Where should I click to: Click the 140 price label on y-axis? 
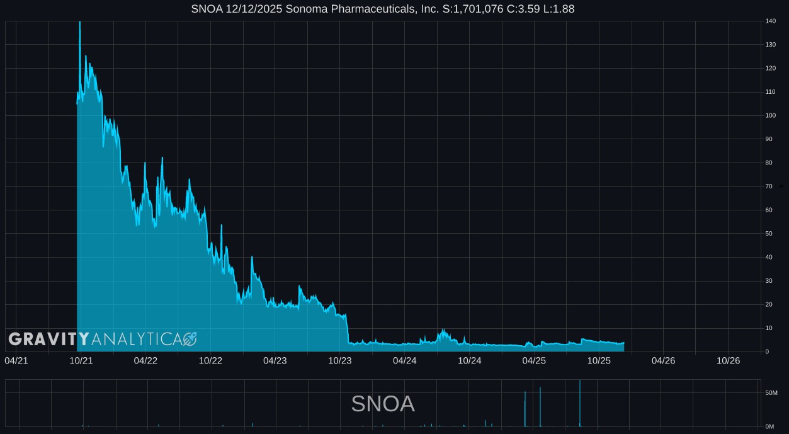point(770,21)
